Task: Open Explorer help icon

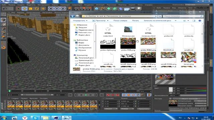Action: [x=200, y=21]
